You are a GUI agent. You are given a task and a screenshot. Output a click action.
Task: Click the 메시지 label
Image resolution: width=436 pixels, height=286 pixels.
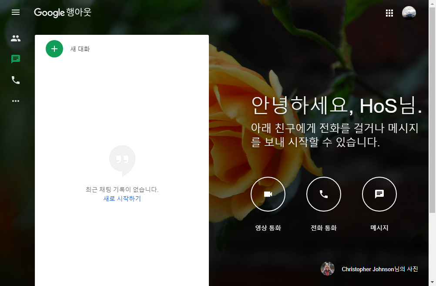[x=379, y=228]
